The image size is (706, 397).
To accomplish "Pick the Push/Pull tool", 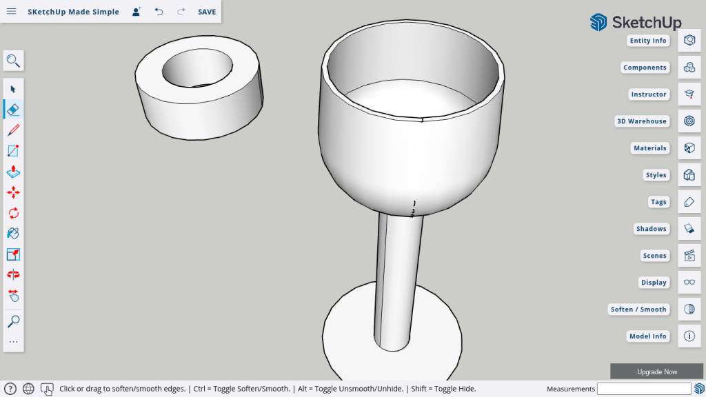I will [13, 171].
